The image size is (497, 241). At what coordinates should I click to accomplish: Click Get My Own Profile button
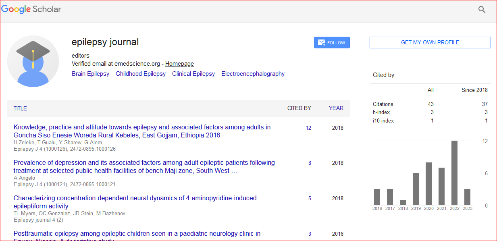click(x=430, y=42)
